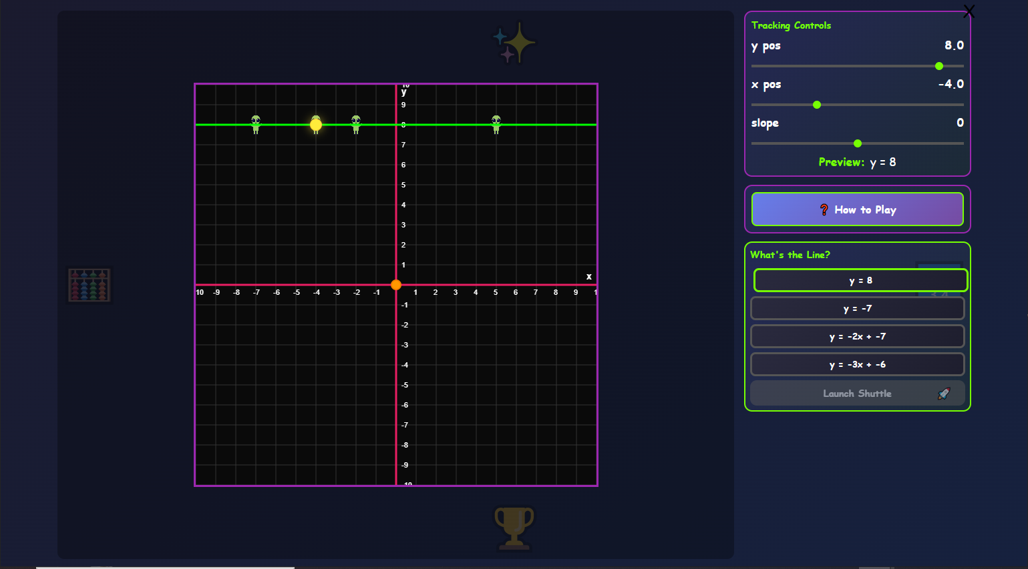
Task: Click the sparkle stars above the graph
Action: pos(513,42)
